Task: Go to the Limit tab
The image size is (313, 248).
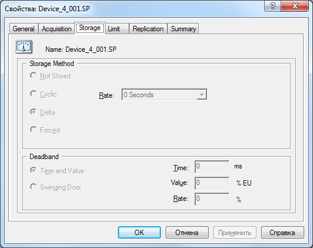Action: (x=117, y=29)
